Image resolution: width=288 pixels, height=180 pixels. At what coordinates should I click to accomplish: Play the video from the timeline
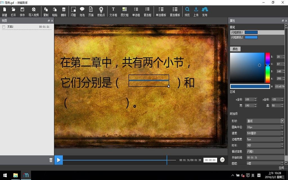click(58, 160)
